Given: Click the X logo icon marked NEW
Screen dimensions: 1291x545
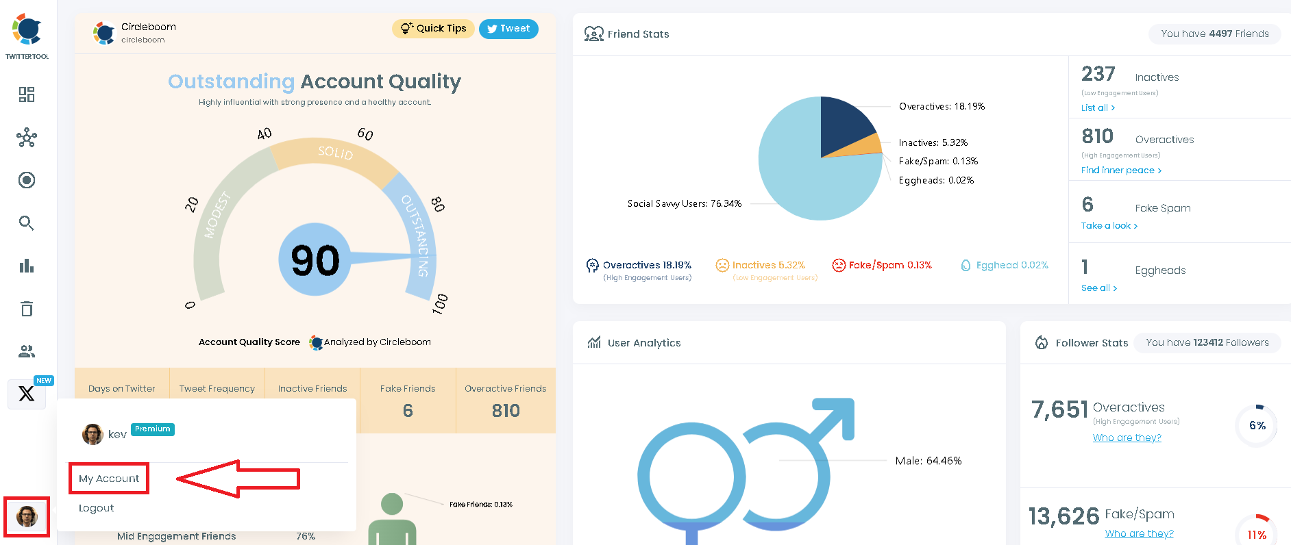Looking at the screenshot, I should point(27,394).
